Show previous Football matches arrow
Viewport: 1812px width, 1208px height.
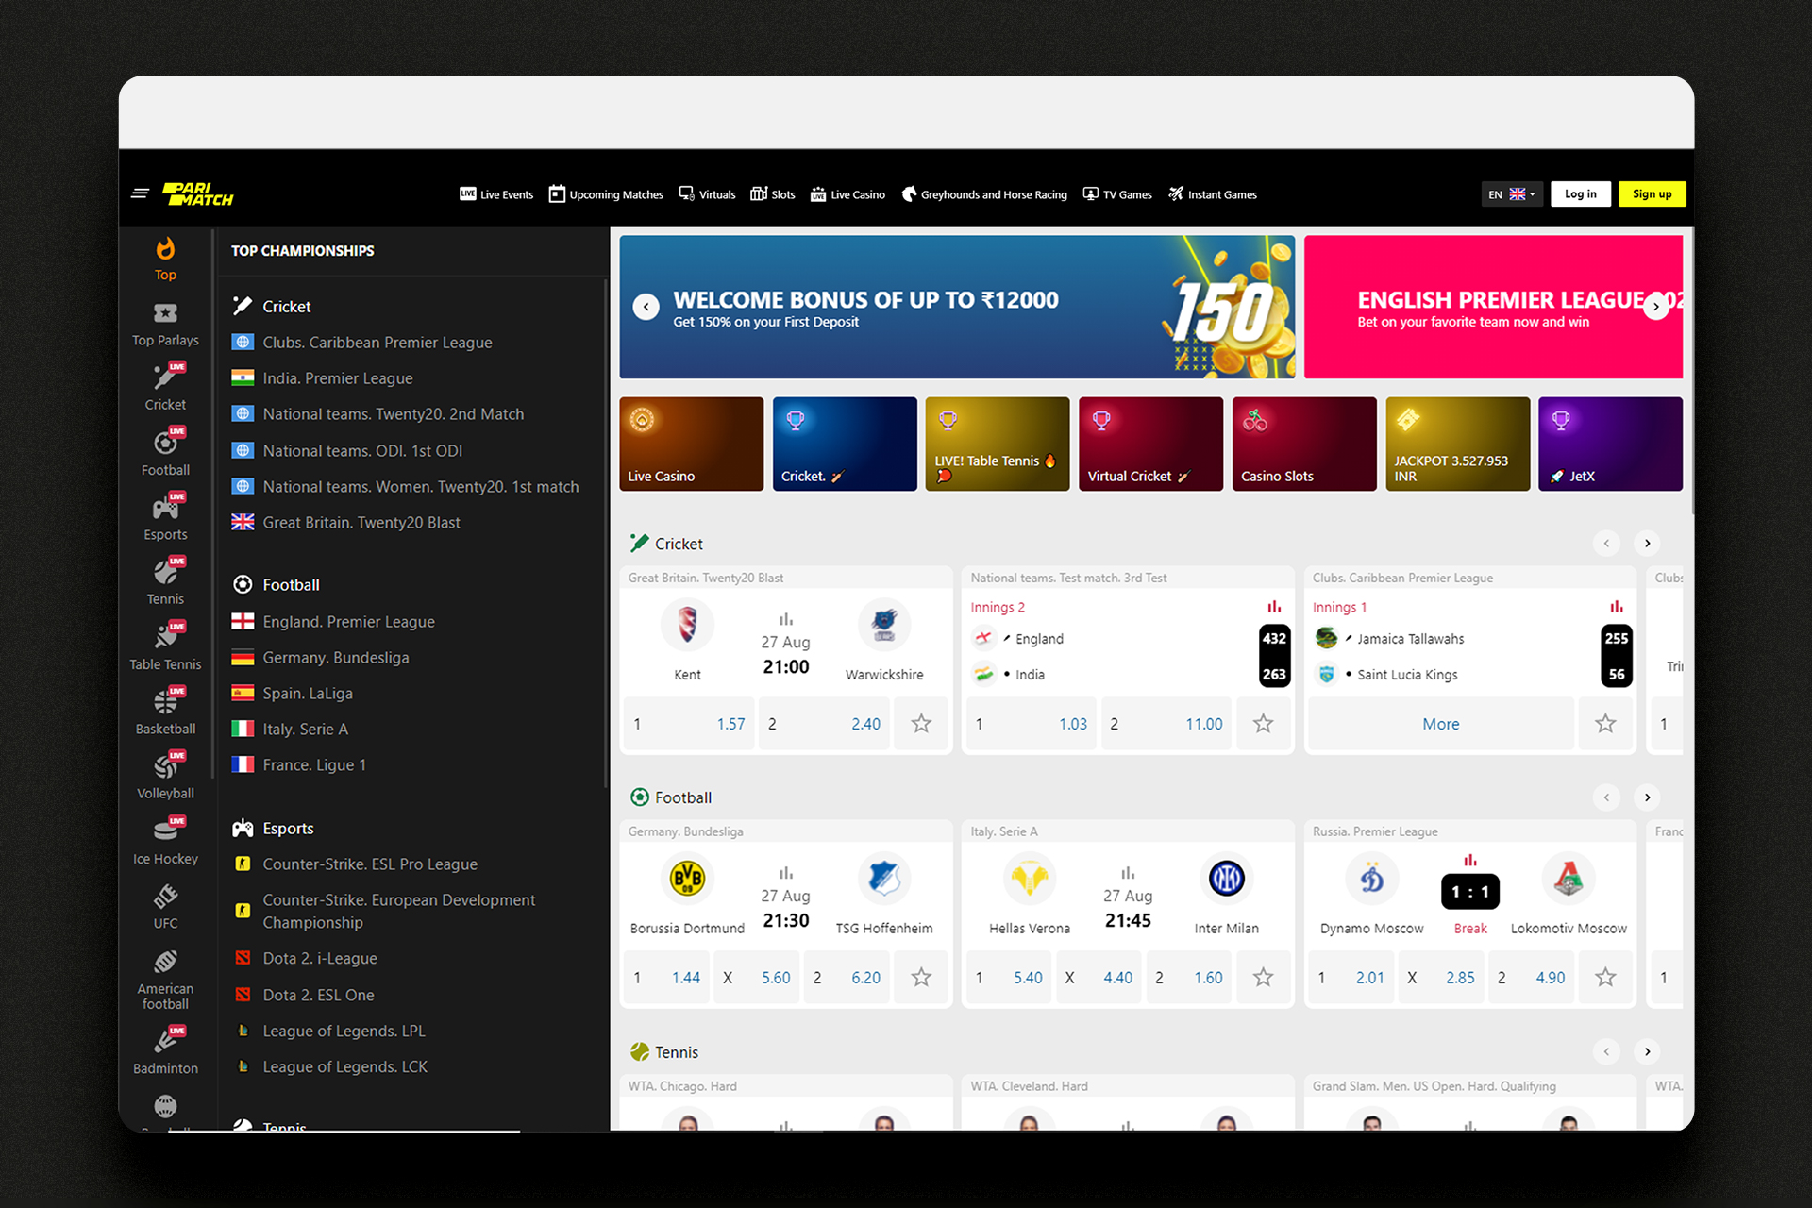1606,797
